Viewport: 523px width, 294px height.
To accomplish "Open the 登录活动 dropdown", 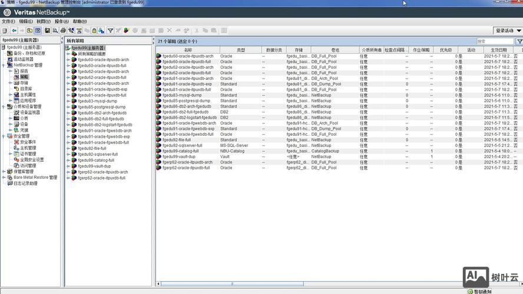I will pos(508,31).
